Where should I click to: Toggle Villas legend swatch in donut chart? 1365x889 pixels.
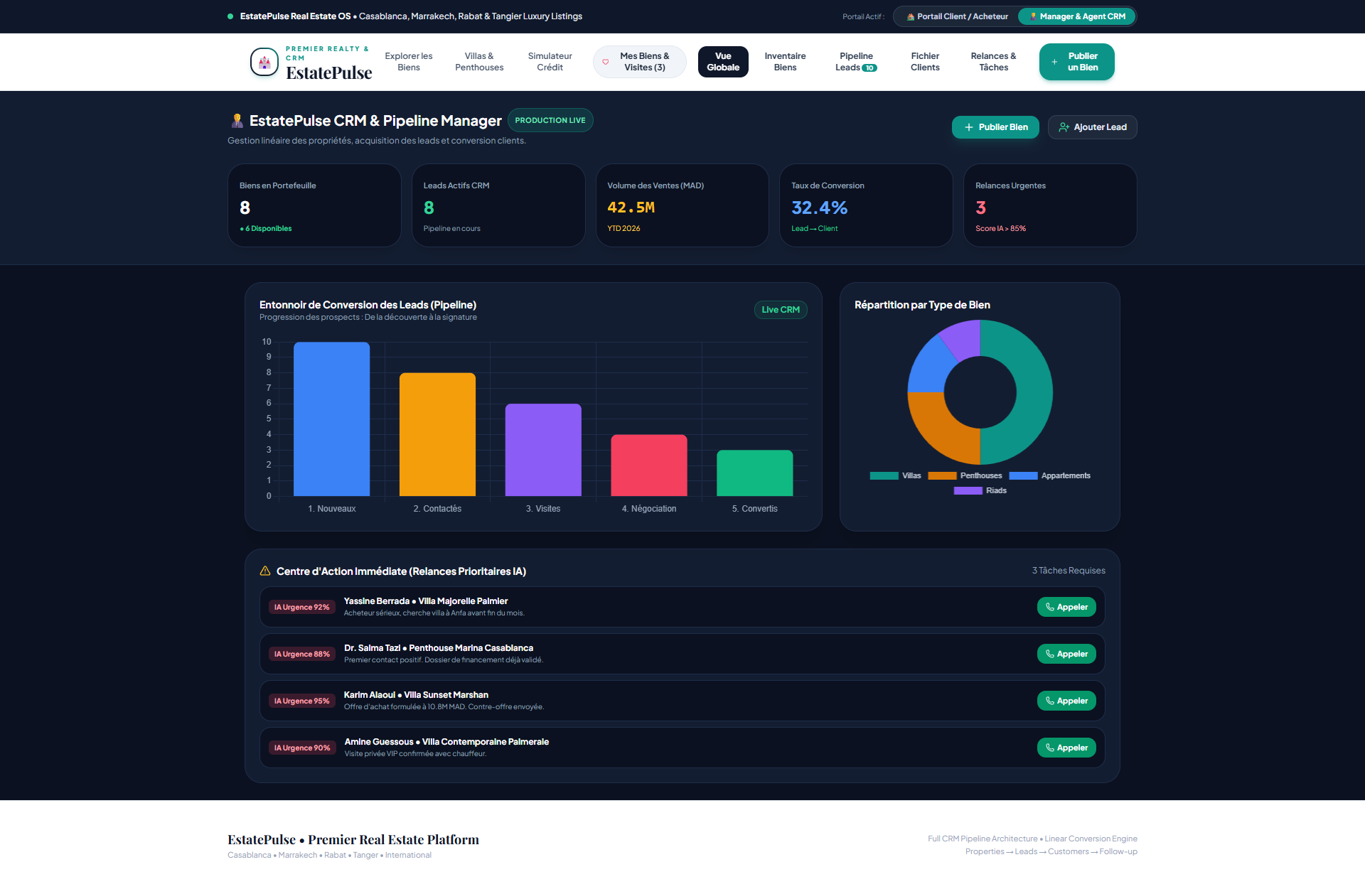pos(884,476)
